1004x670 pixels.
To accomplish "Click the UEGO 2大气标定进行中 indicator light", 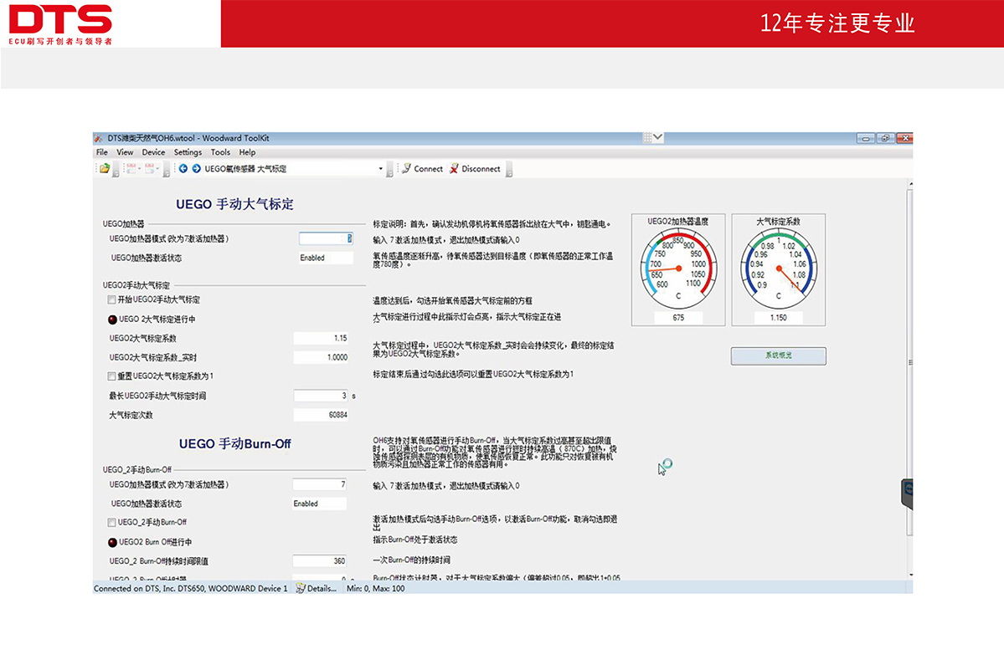I will point(113,320).
